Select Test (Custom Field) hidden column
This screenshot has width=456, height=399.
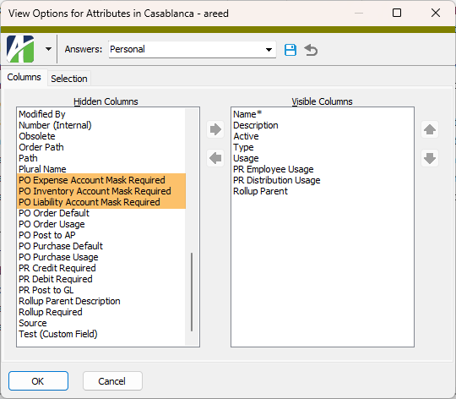(x=58, y=334)
